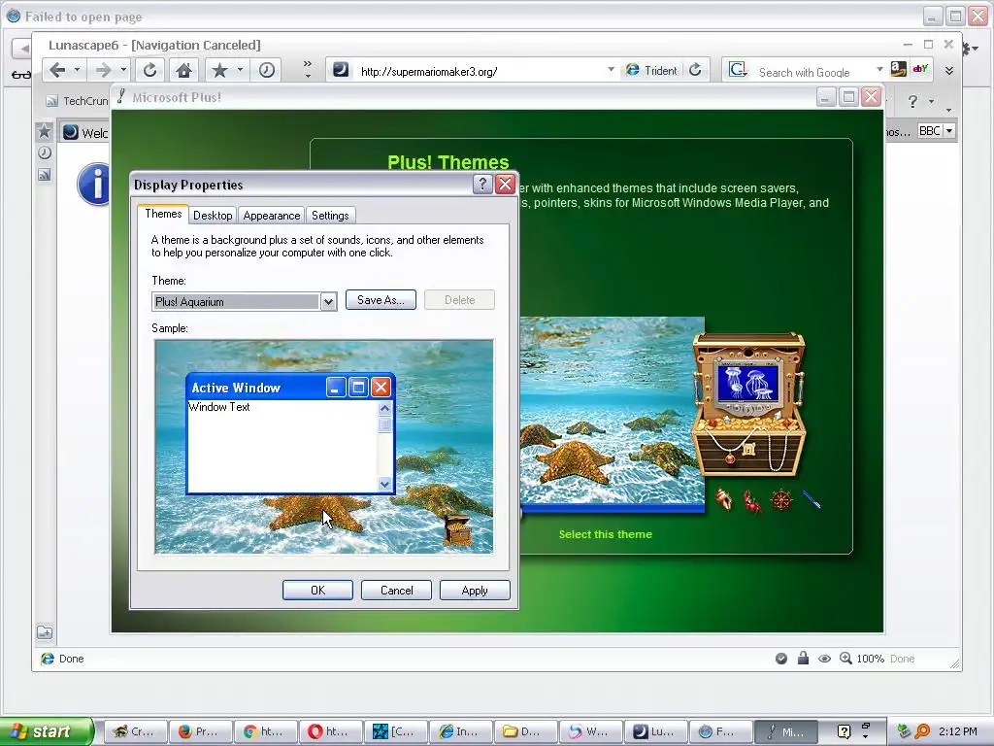Open RSS feed icon in Lunascape sidebar
The image size is (994, 746).
point(45,175)
